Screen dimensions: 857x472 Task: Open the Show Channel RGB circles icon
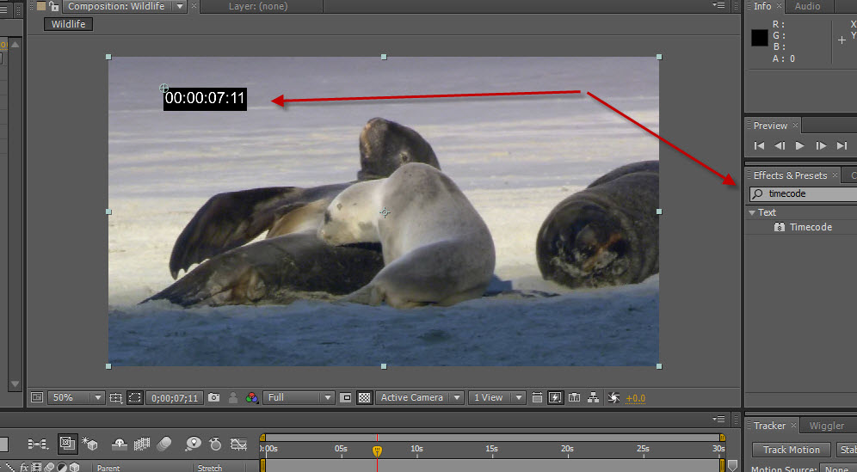[x=252, y=398]
